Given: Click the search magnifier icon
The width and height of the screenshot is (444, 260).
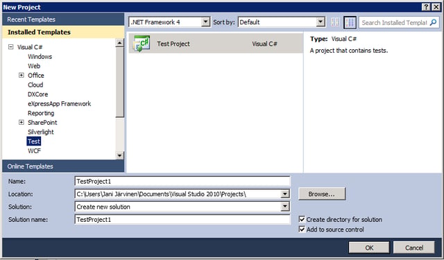Looking at the screenshot, I should pyautogui.click(x=433, y=22).
